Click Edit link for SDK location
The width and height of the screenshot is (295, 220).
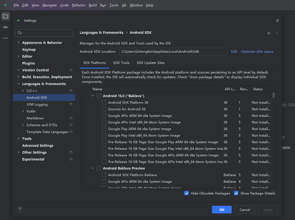pos(234,51)
